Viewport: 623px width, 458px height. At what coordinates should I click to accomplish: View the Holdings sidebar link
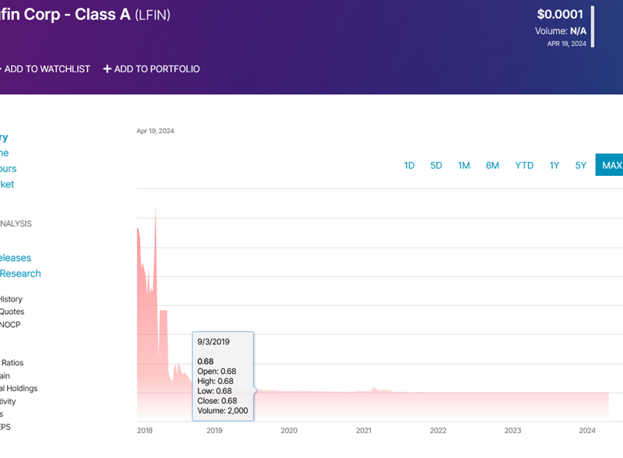pos(19,388)
